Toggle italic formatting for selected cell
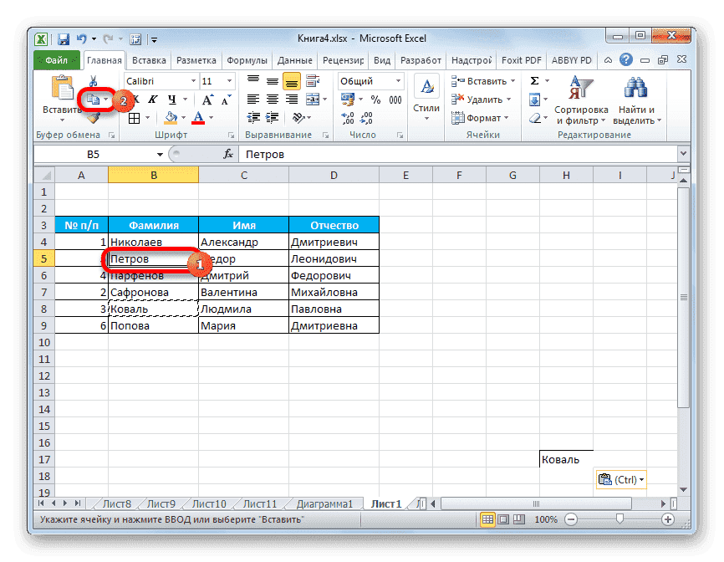The width and height of the screenshot is (724, 562). click(x=153, y=99)
